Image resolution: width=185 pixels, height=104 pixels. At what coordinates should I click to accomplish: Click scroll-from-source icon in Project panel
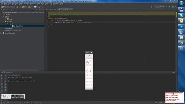click(34, 10)
